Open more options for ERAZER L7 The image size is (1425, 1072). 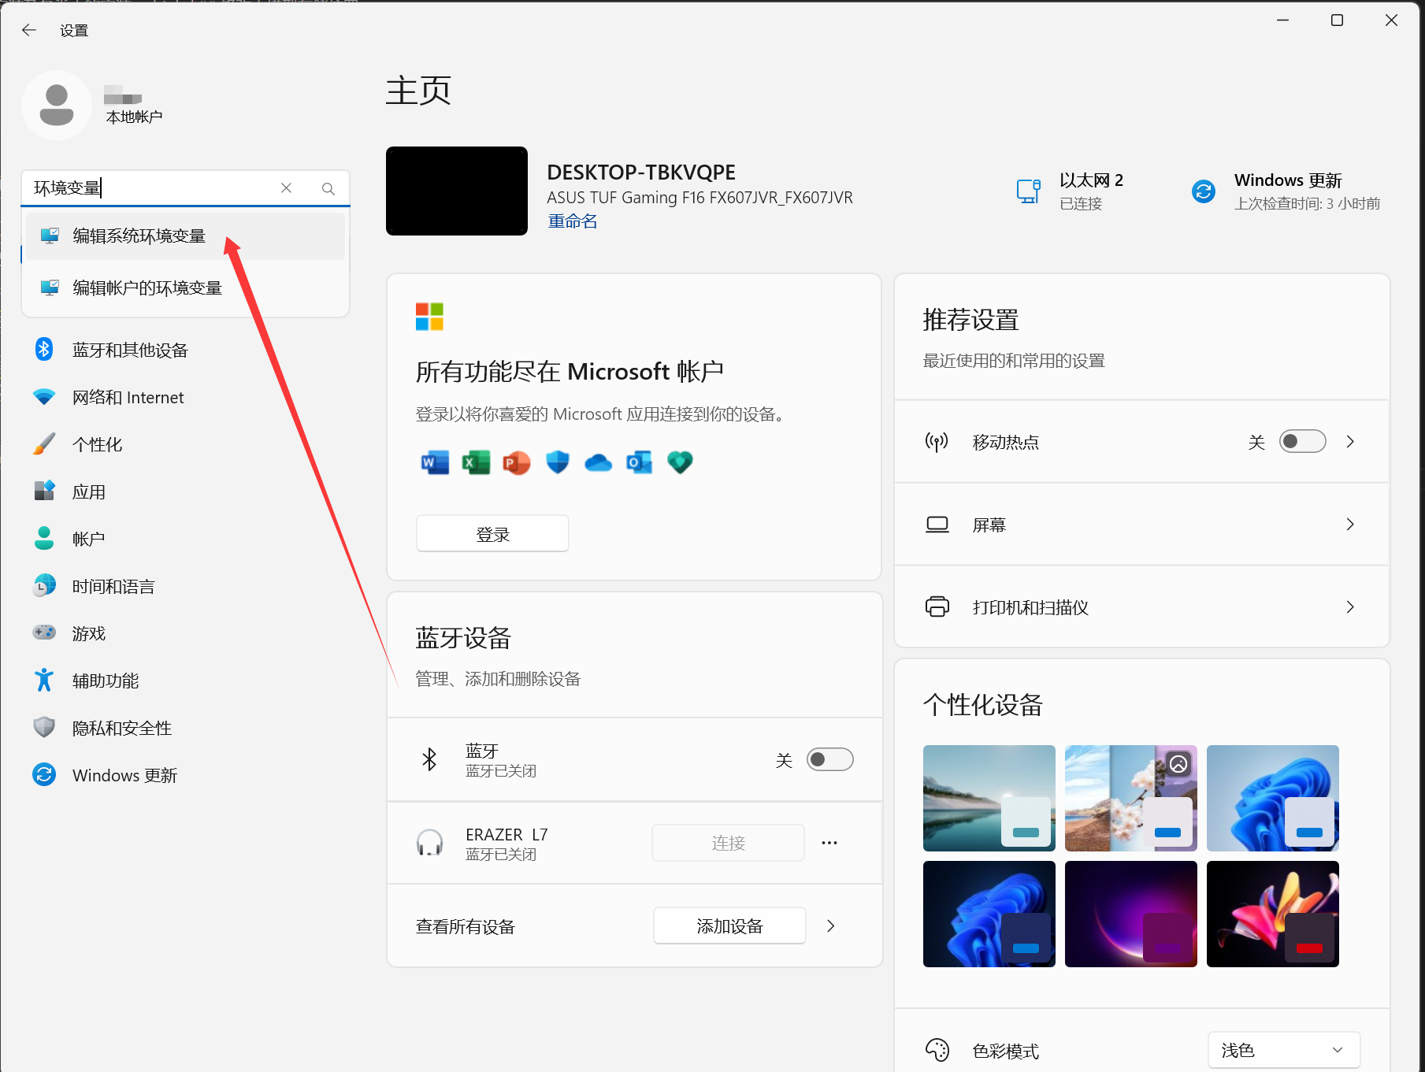(829, 843)
